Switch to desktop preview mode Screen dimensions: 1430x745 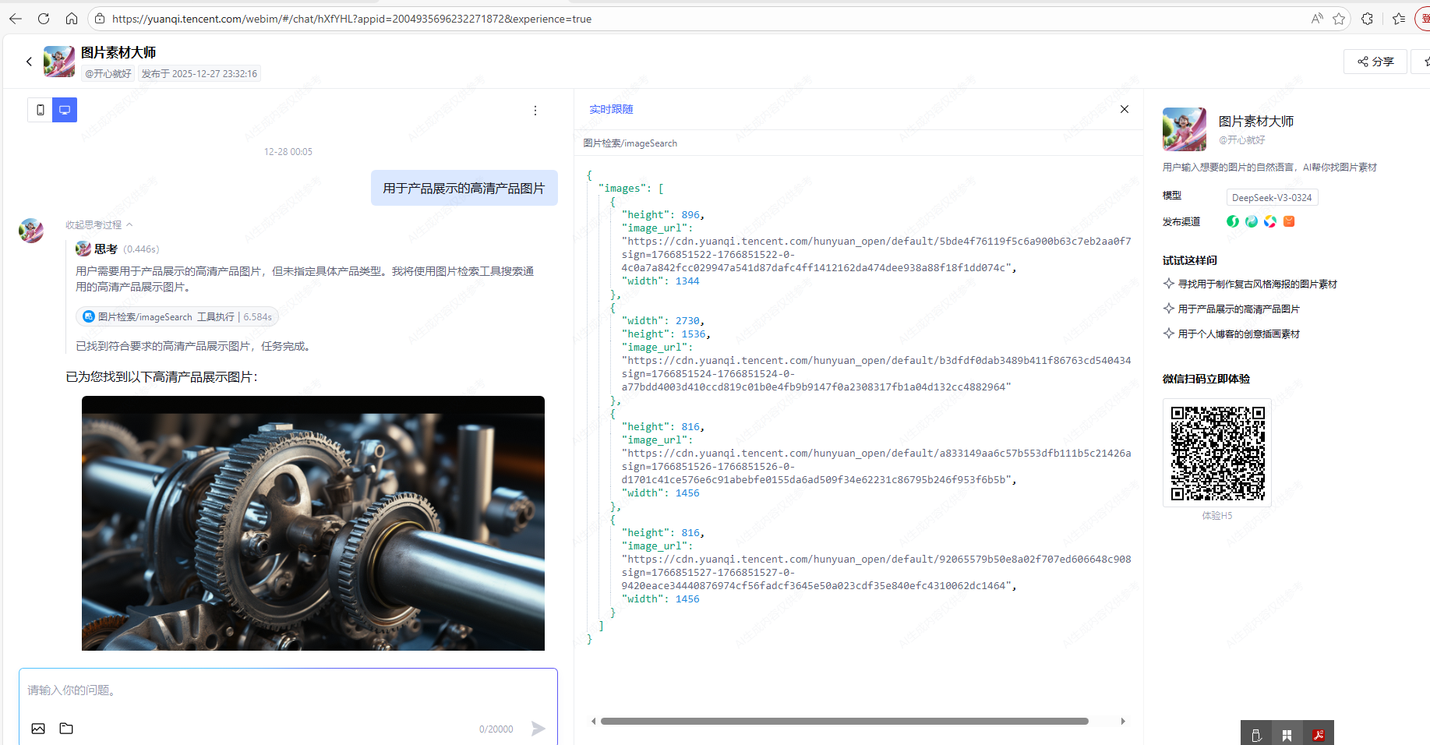pyautogui.click(x=65, y=110)
